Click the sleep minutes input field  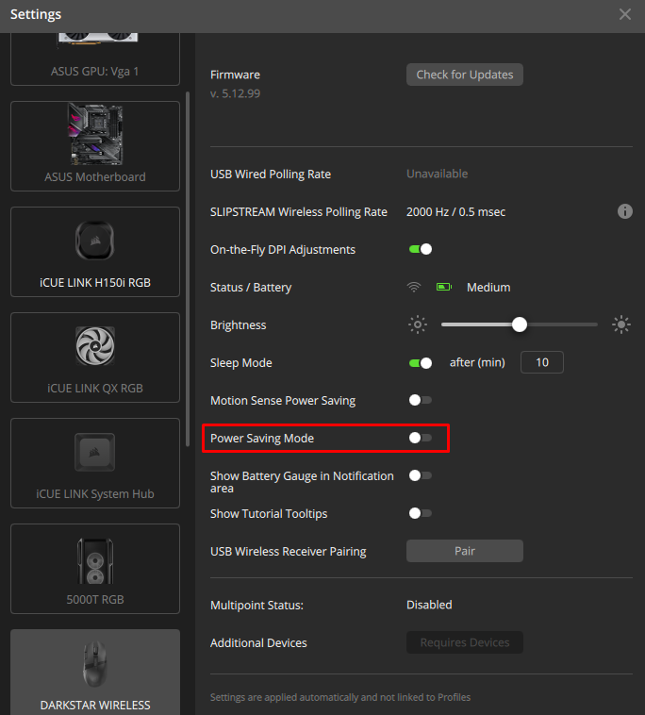click(542, 362)
